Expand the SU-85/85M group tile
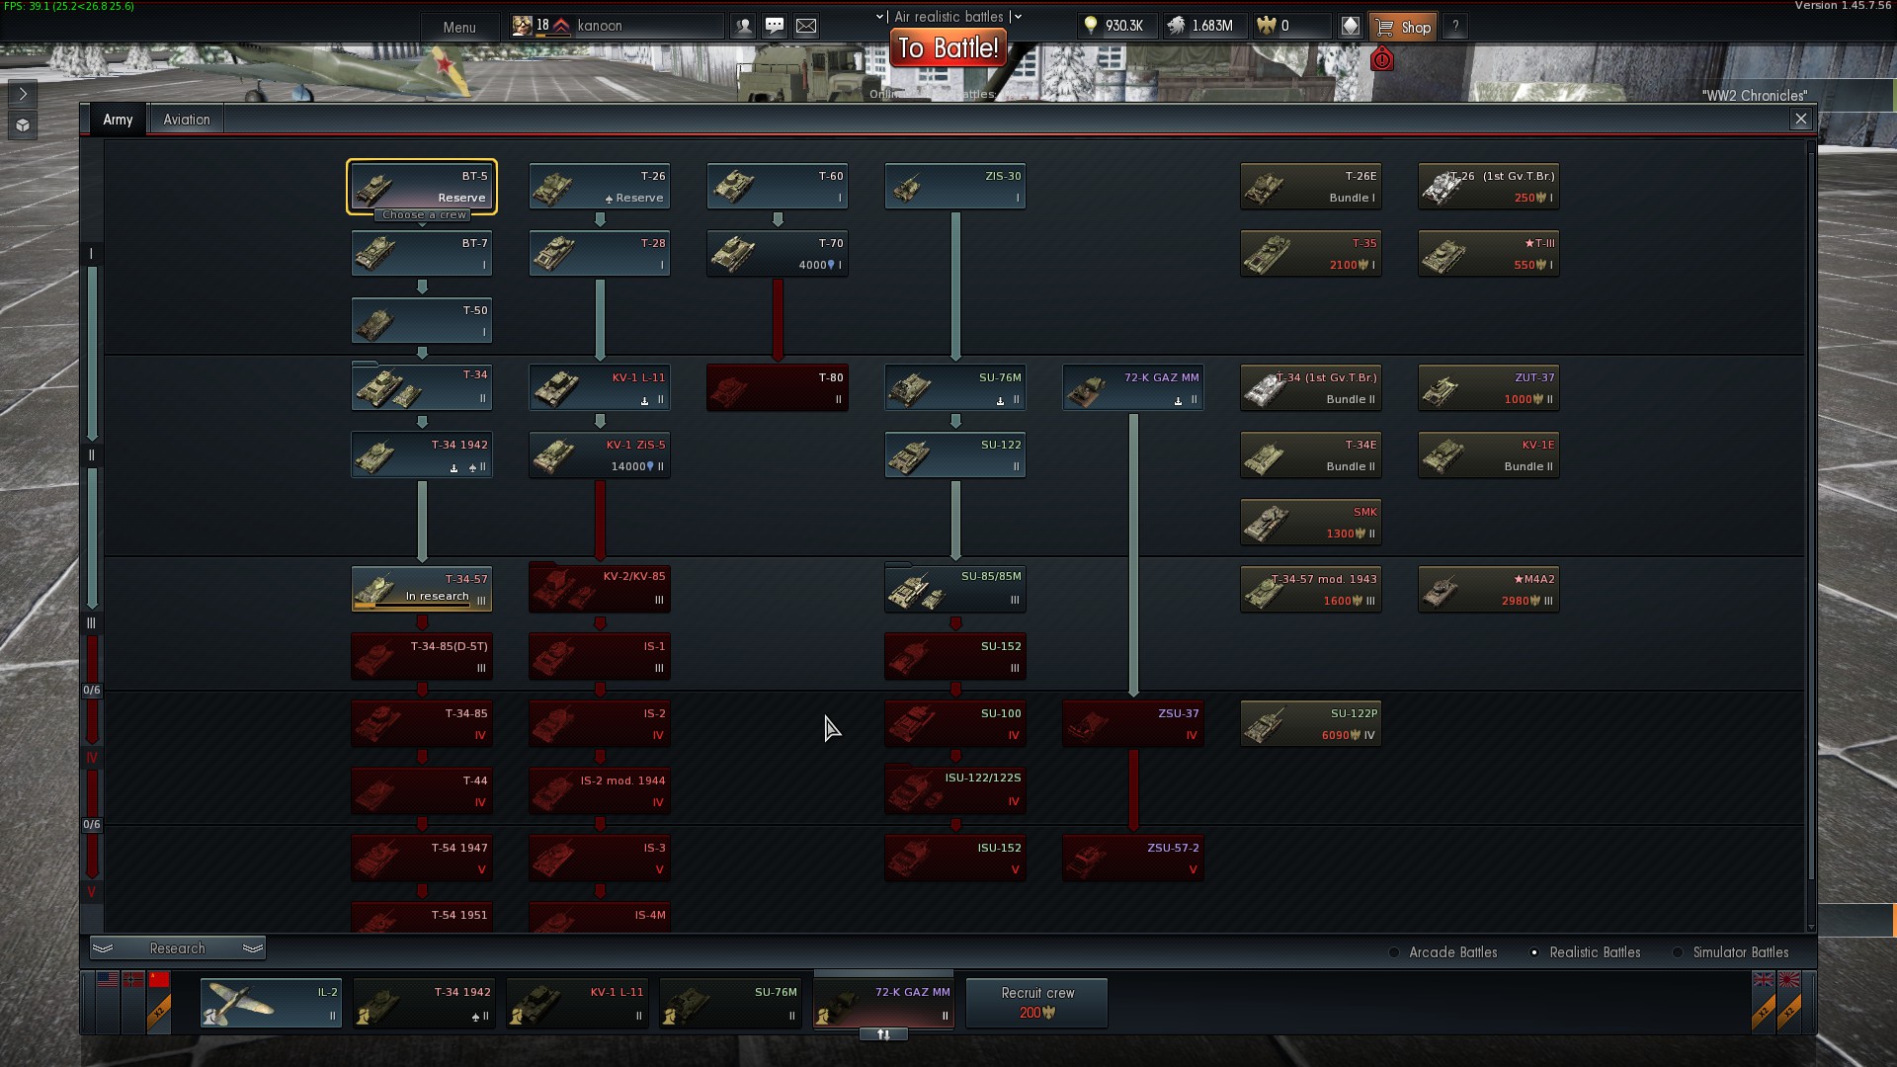The image size is (1897, 1067). pyautogui.click(x=955, y=590)
